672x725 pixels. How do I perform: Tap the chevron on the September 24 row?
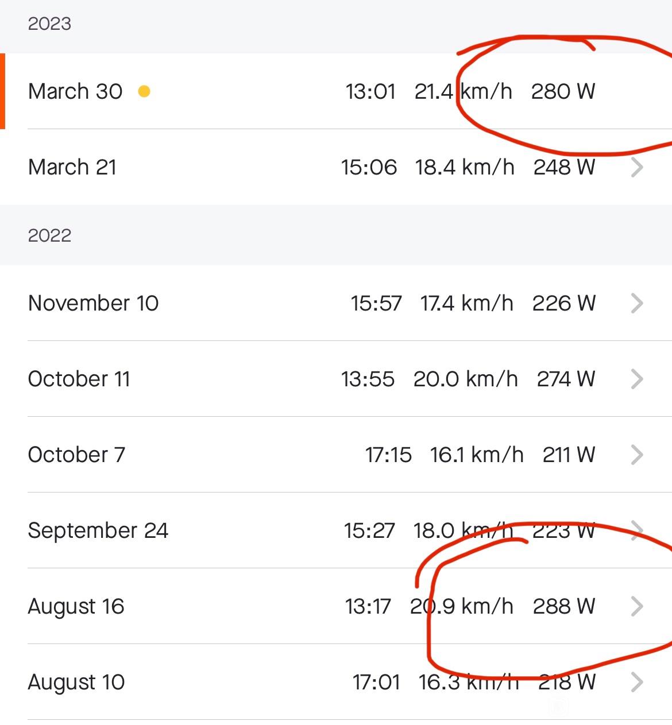(x=636, y=530)
